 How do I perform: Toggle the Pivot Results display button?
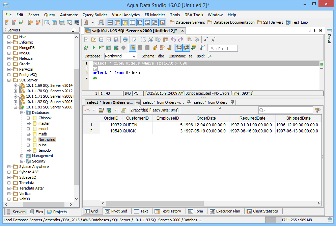point(186,48)
